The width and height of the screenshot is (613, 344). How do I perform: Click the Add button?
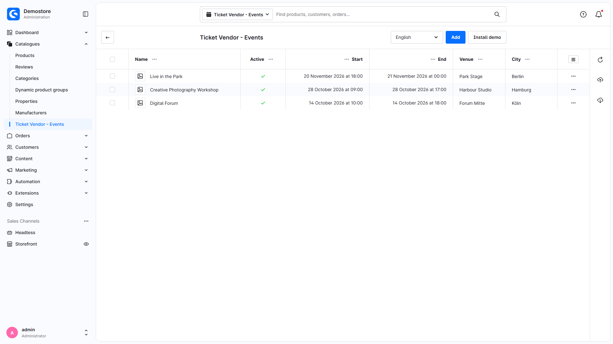pyautogui.click(x=456, y=37)
